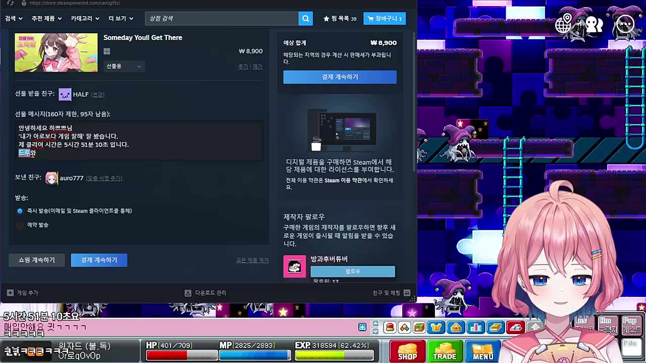Click the game's blue MP bar
This screenshot has height=363, width=646.
[255, 355]
